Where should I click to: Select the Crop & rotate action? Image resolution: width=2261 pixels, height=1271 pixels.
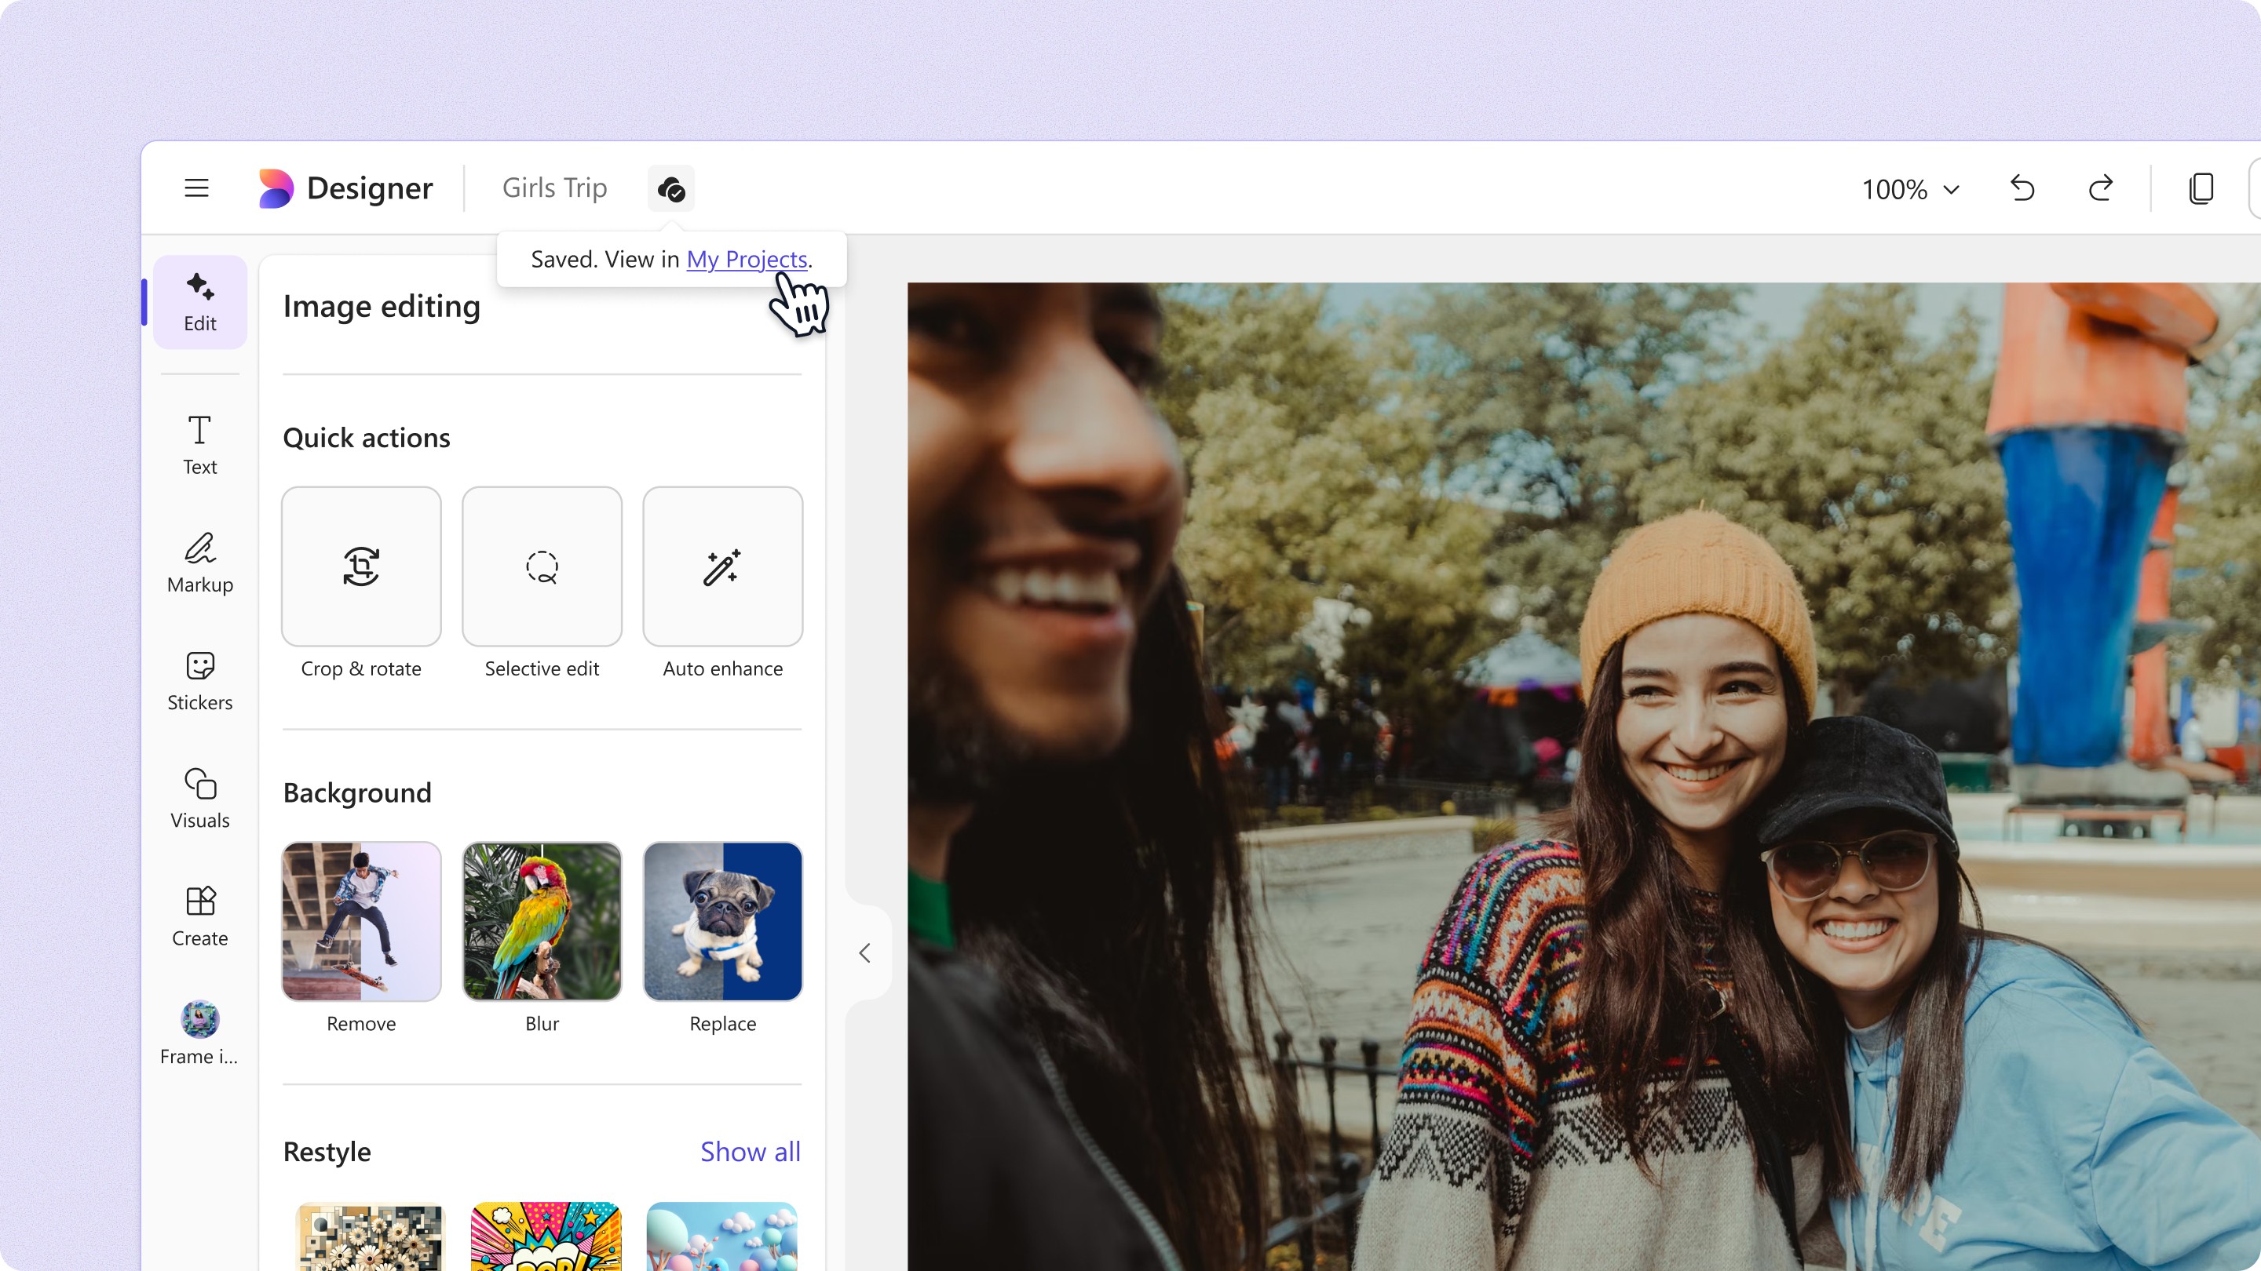361,566
